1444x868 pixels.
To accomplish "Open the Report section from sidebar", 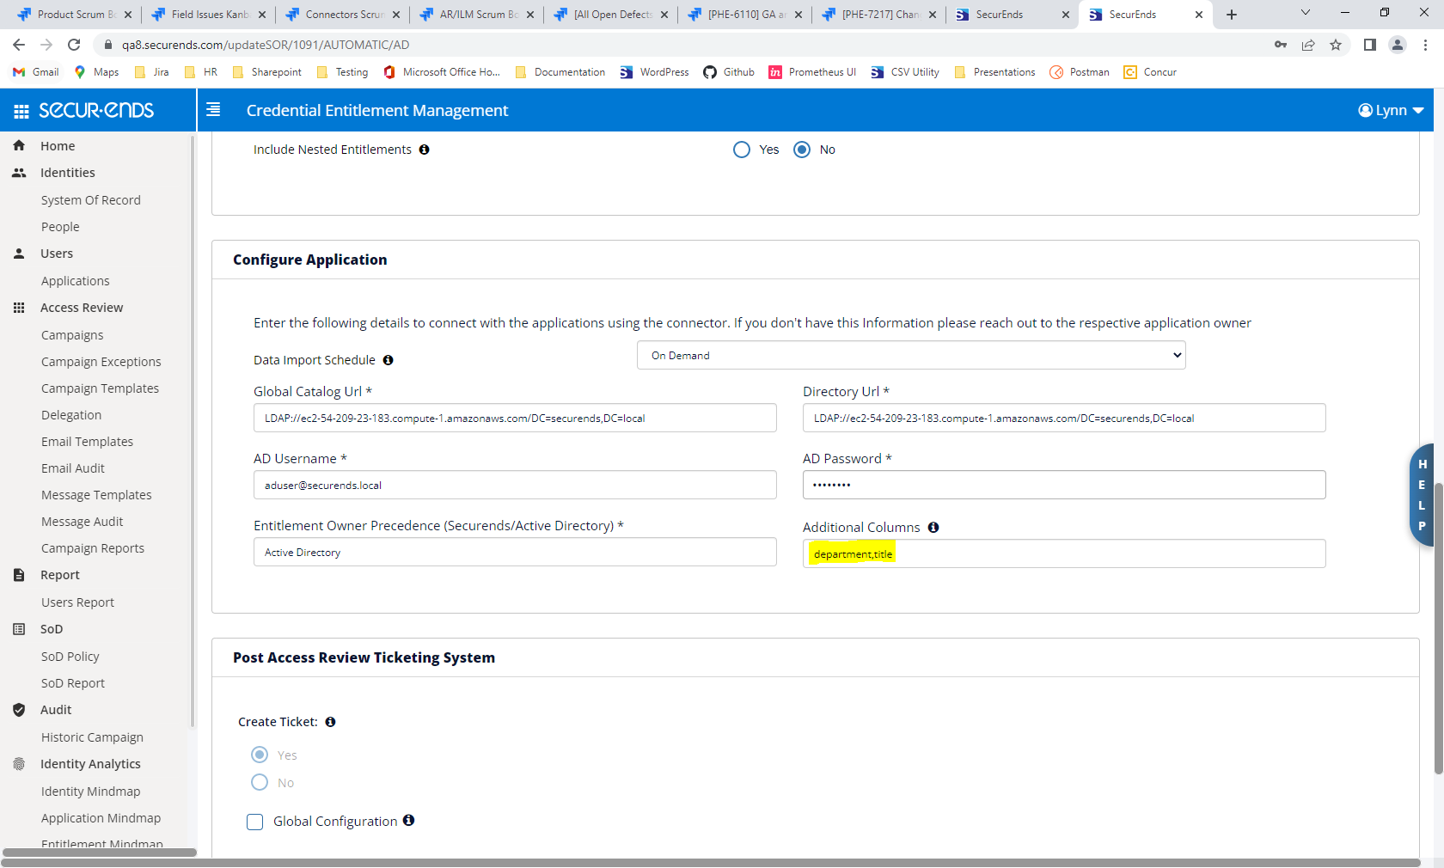I will 18,574.
